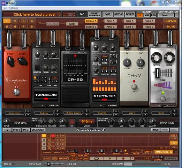Enable BYPASS in the signal chain
The width and height of the screenshot is (182, 168).
[170, 21]
